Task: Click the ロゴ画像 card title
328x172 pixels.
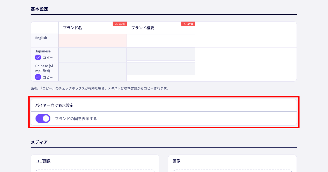Action: [x=43, y=161]
